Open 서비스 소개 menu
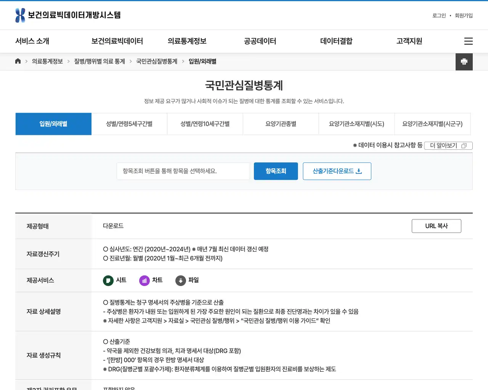 click(32, 41)
